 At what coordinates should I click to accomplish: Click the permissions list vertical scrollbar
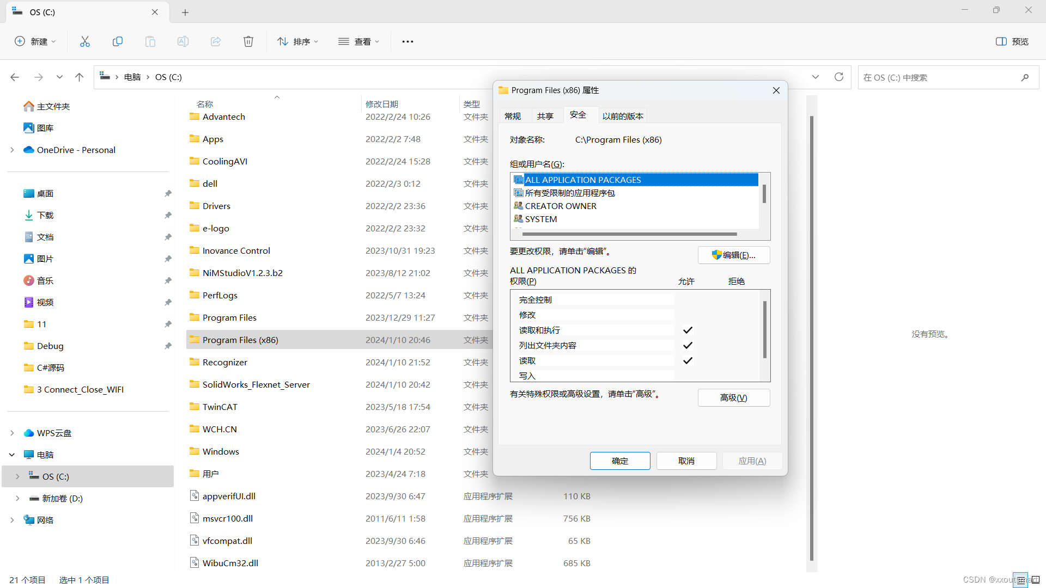tap(765, 330)
